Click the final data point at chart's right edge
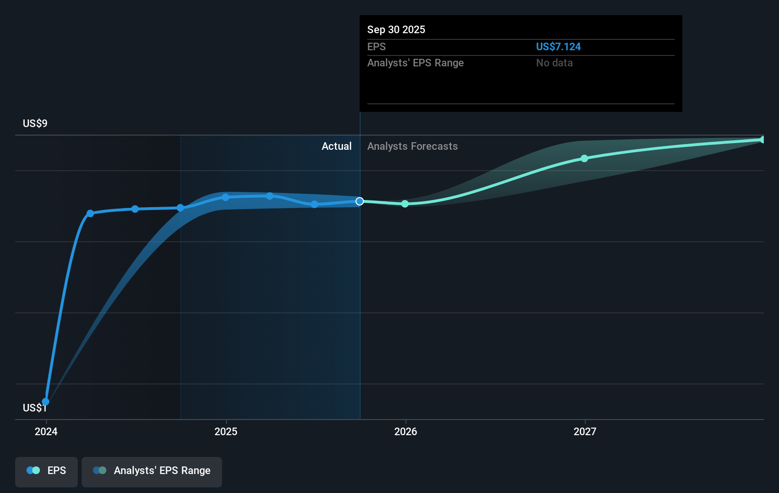 tap(763, 139)
